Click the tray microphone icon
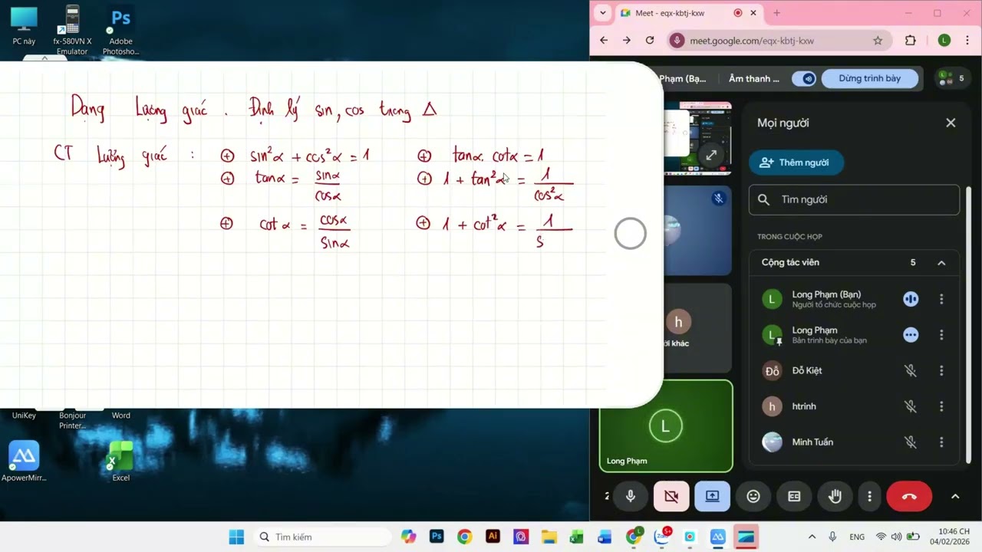The image size is (982, 552). coord(832,537)
